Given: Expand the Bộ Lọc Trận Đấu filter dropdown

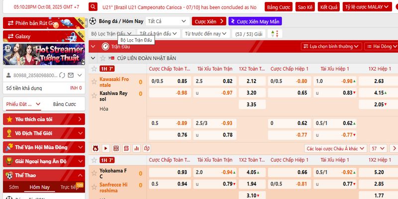Looking at the screenshot, I should click(111, 33).
